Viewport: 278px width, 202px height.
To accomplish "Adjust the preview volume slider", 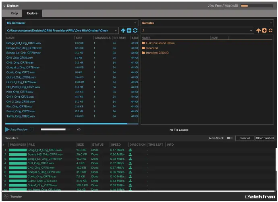I will tap(56, 130).
